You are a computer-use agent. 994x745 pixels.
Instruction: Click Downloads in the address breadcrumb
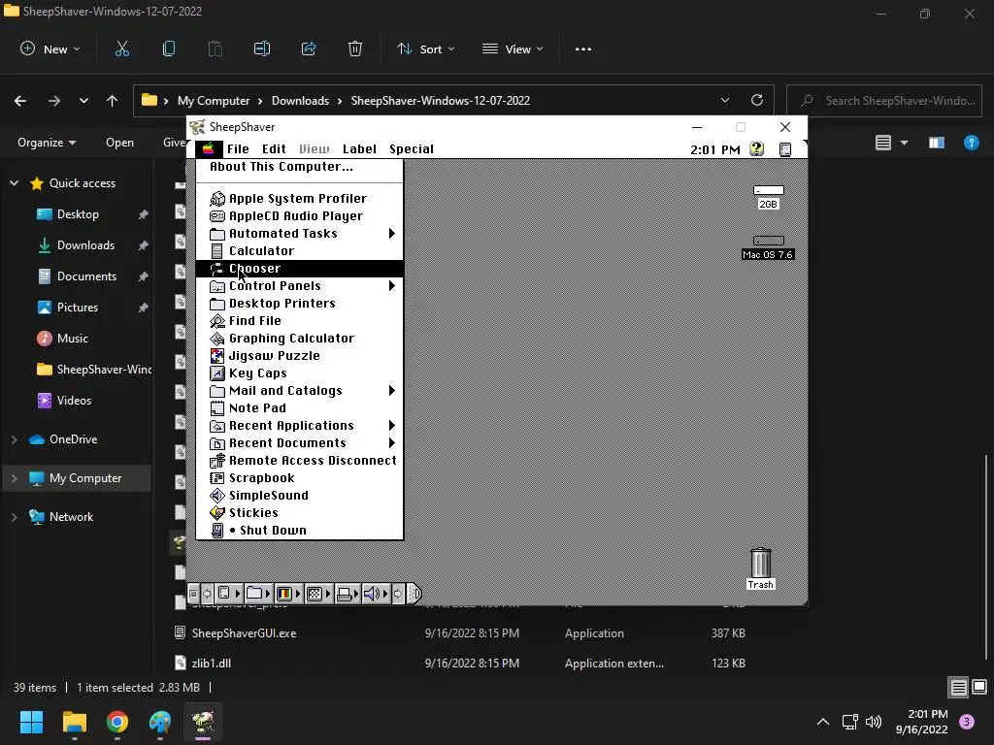300,101
